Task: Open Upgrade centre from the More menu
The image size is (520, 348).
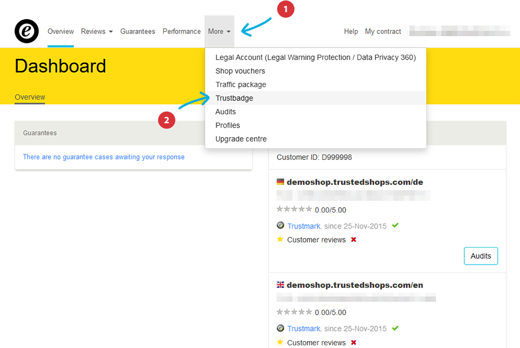Action: (x=315, y=139)
